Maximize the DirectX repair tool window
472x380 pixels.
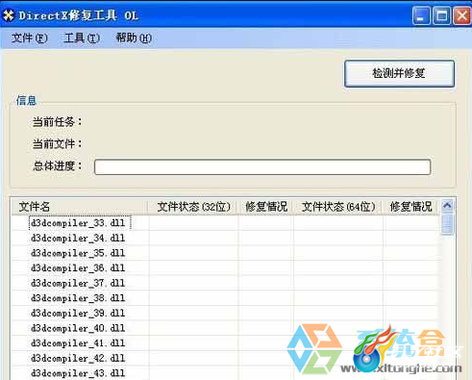coord(441,15)
